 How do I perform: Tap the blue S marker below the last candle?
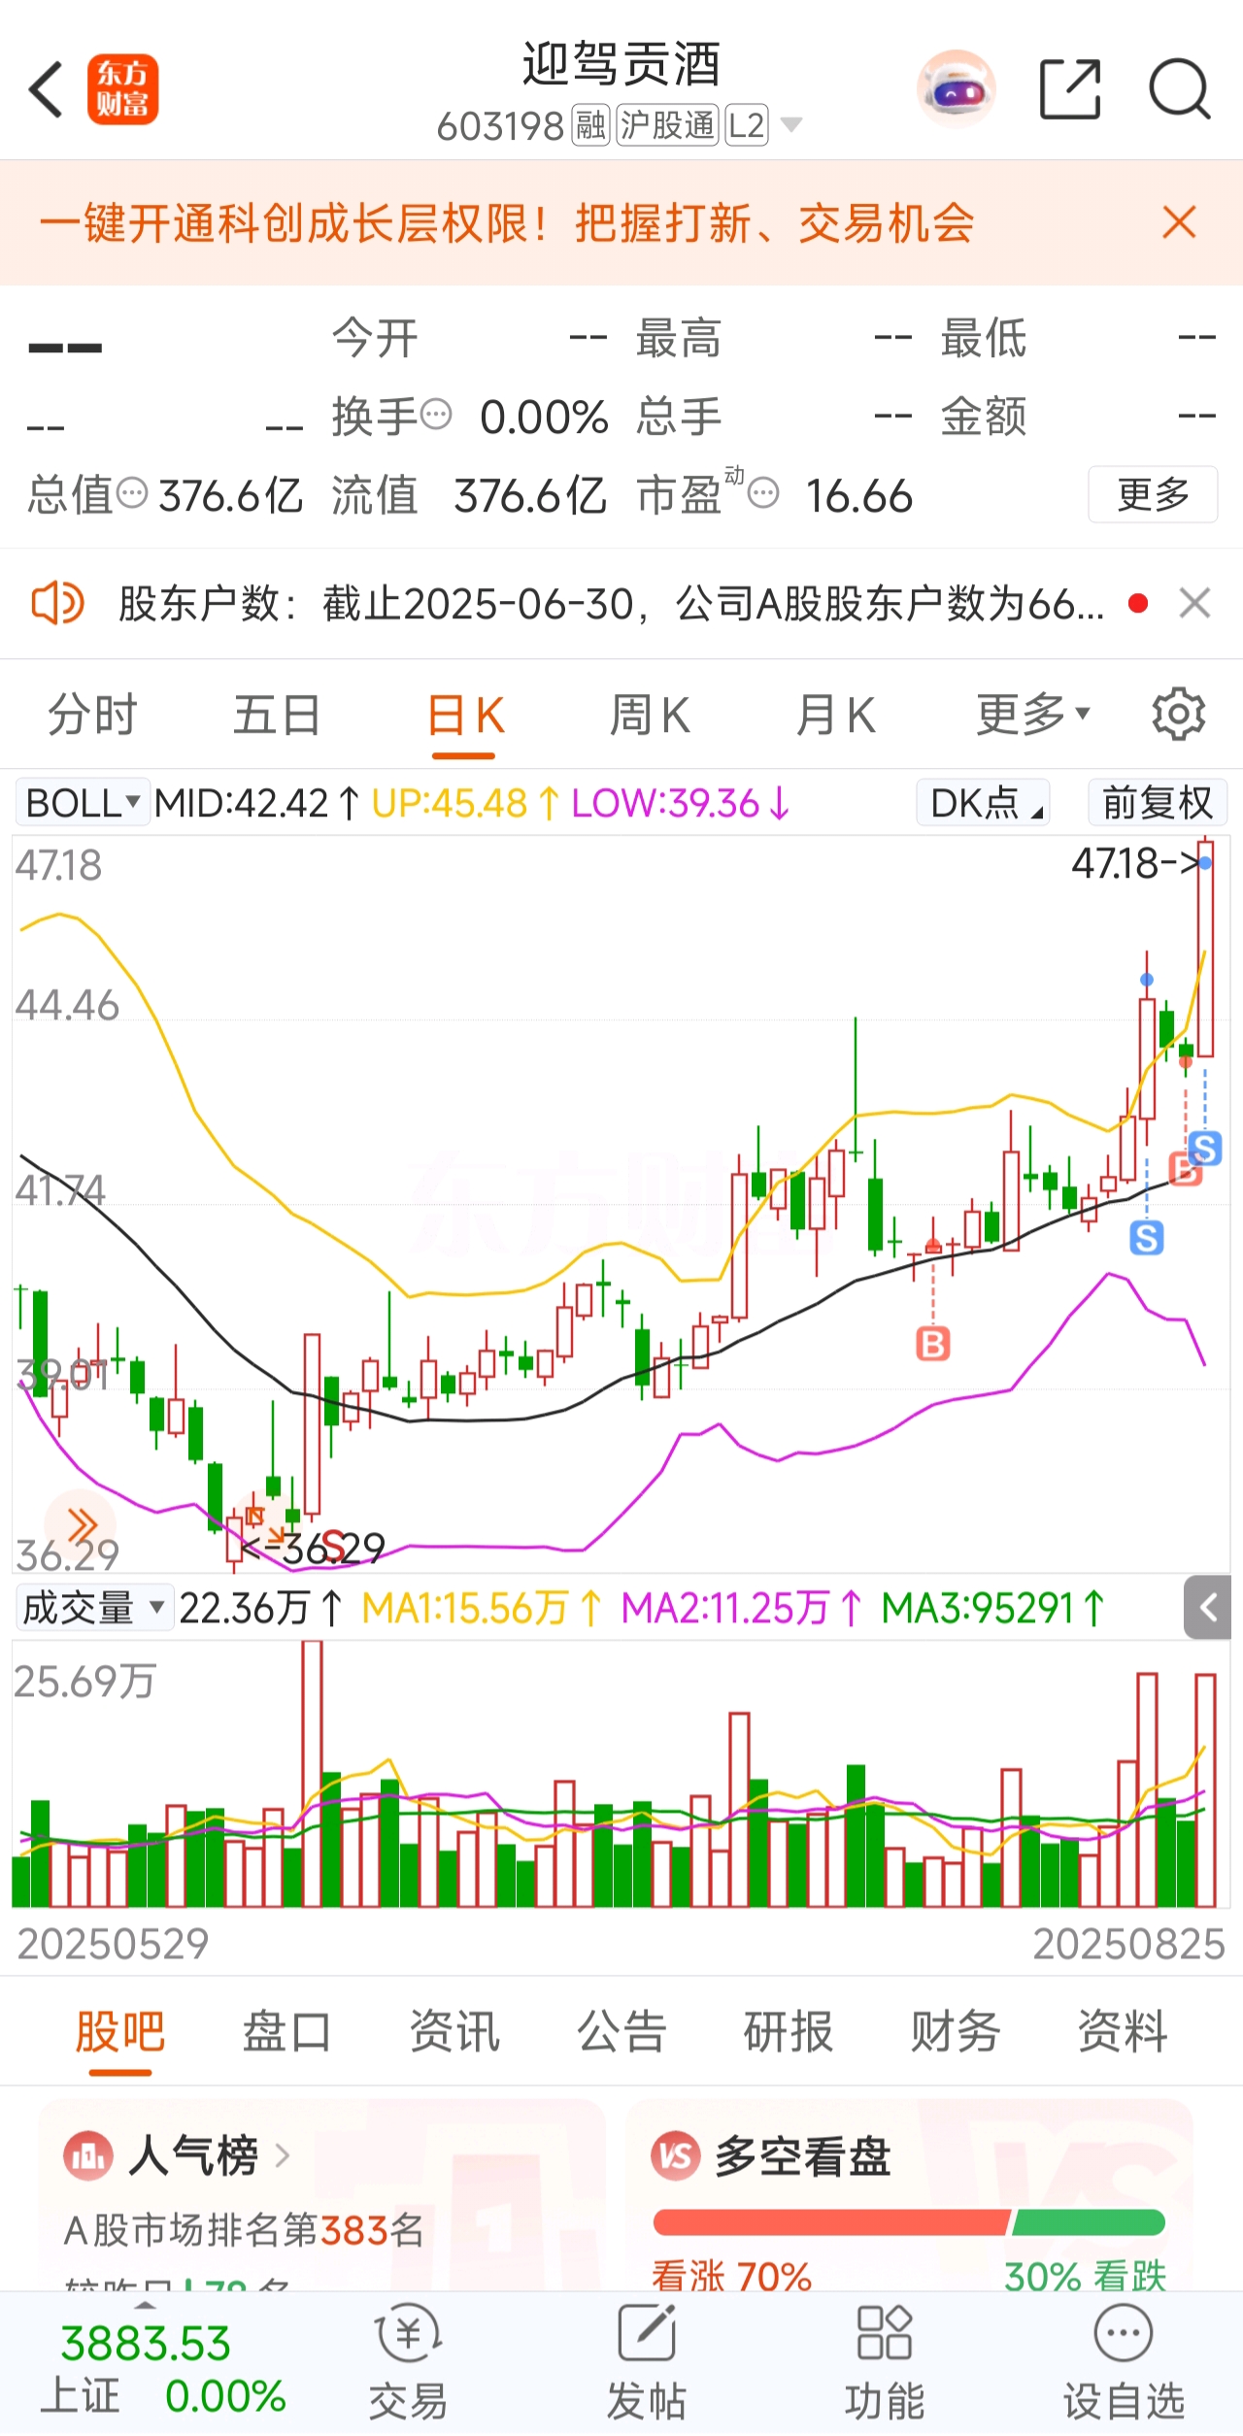click(1204, 1149)
